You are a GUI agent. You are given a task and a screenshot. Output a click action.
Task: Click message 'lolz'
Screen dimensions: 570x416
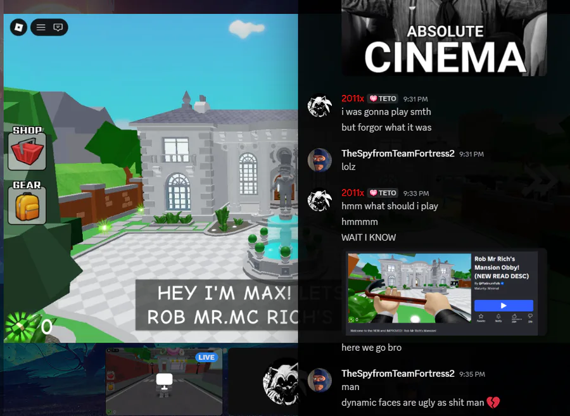(348, 167)
